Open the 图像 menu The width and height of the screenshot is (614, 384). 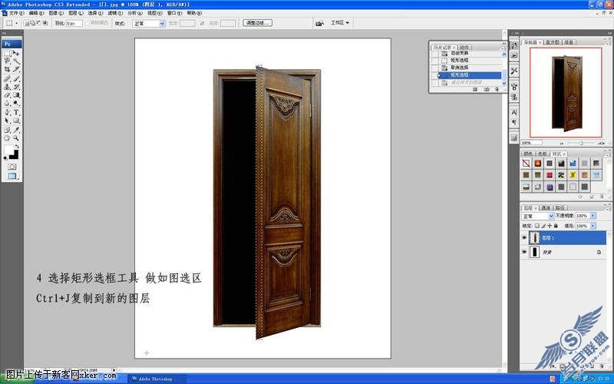coord(55,13)
